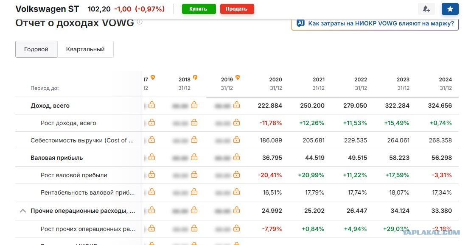Click the premium badge next to 2019
The width and height of the screenshot is (471, 245).
coord(238,78)
